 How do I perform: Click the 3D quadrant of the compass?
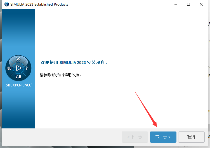pyautogui.click(x=9, y=68)
